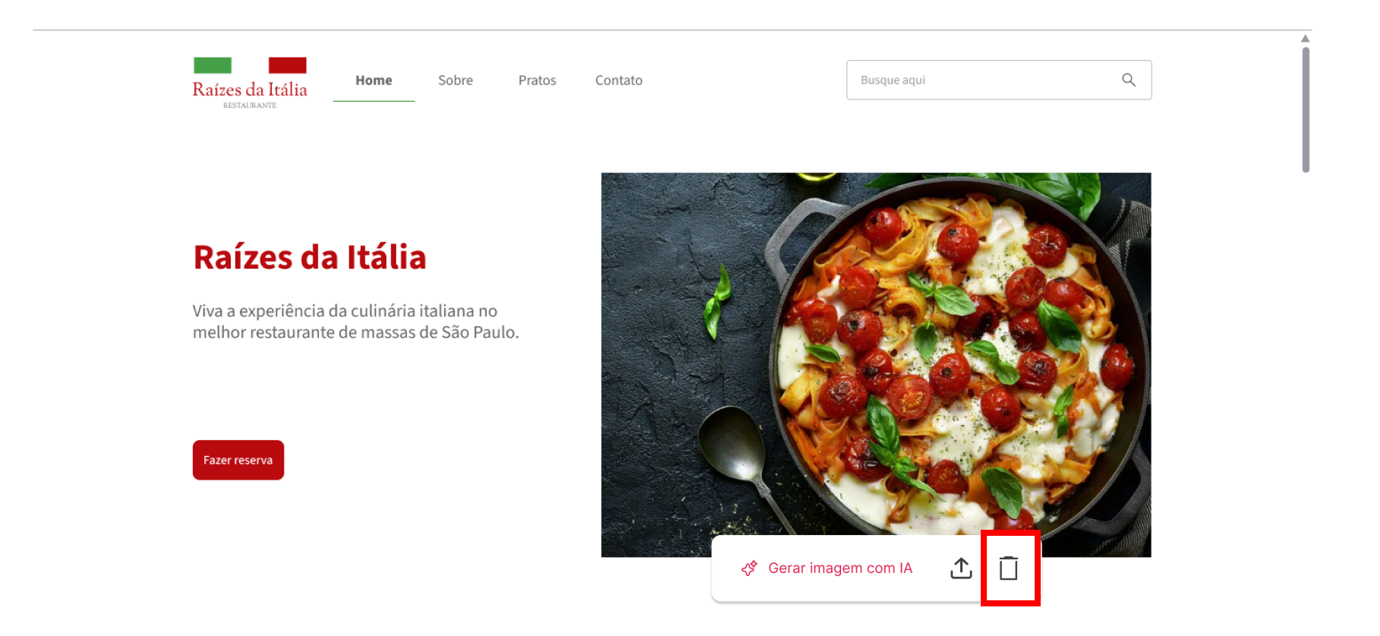Click the green flag stripe in logo
Screen dimensions: 1380x636
click(x=213, y=66)
